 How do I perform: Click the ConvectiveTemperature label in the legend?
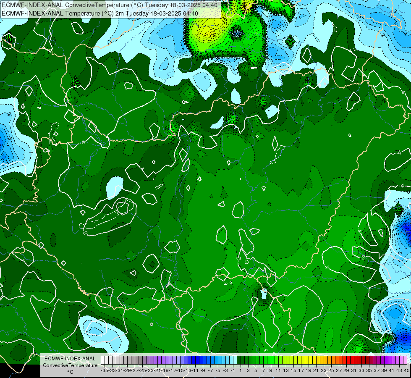click(70, 365)
